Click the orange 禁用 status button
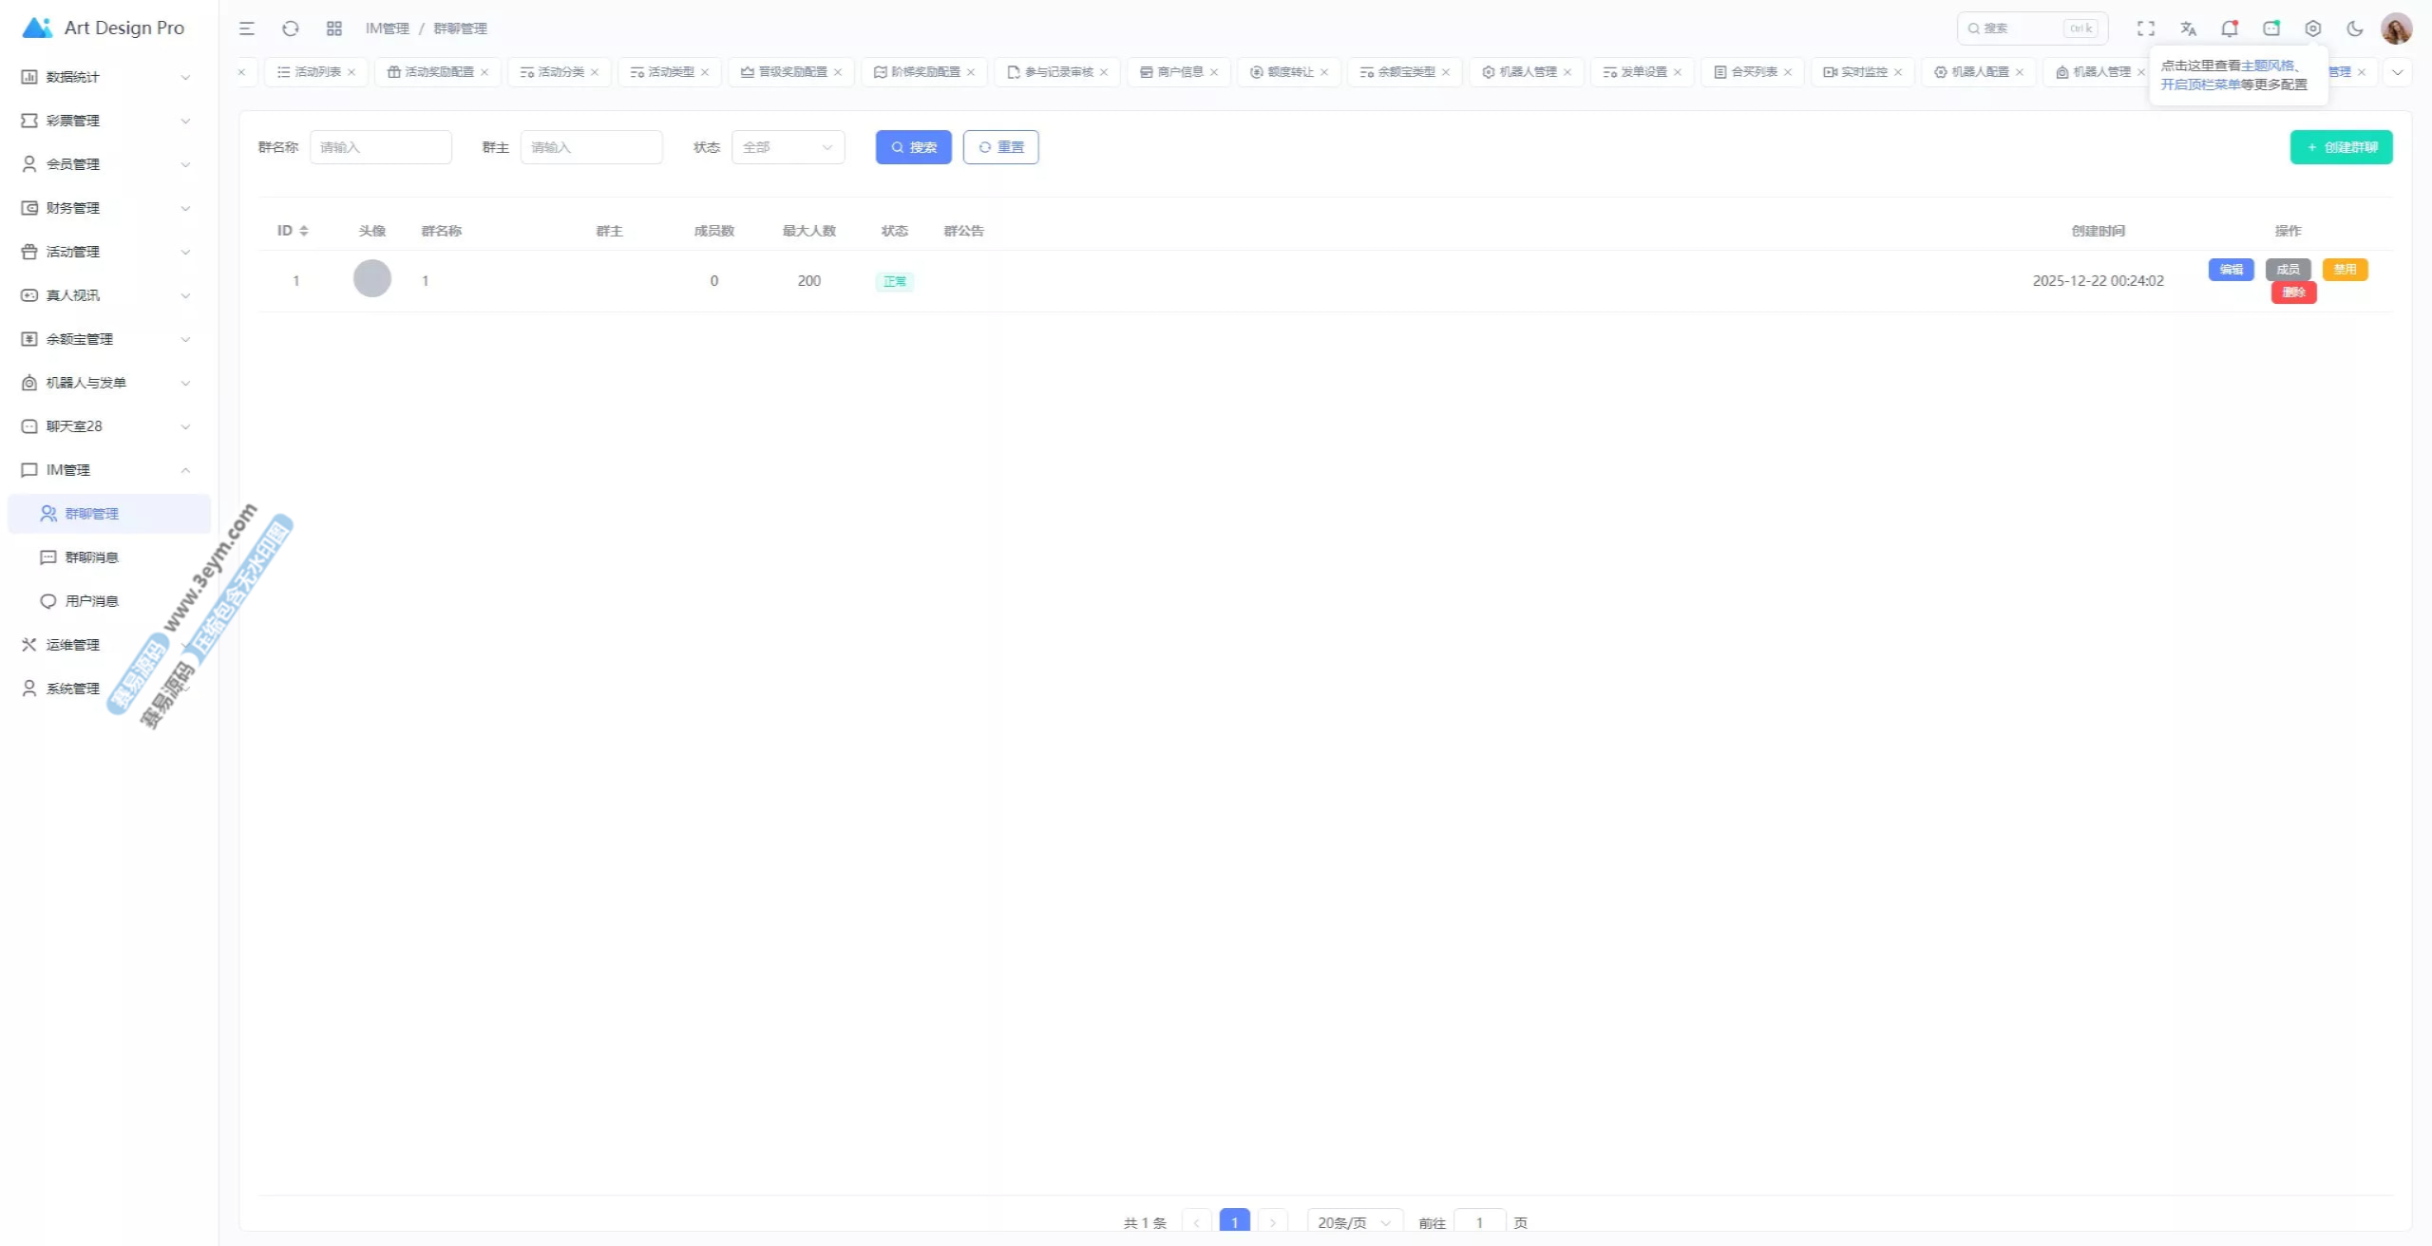The height and width of the screenshot is (1246, 2432). tap(2345, 270)
